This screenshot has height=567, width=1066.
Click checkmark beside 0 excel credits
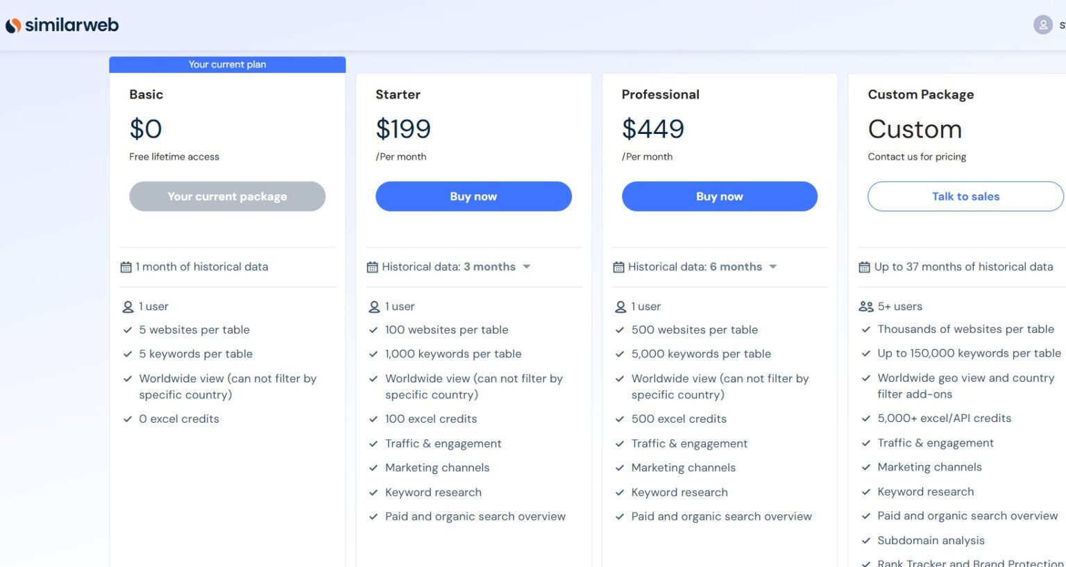(128, 418)
